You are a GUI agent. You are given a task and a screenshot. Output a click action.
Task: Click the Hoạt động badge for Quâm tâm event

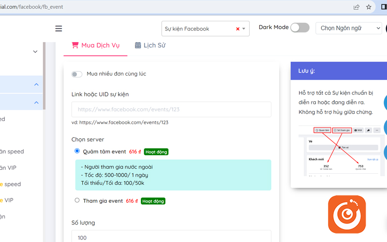click(x=156, y=152)
